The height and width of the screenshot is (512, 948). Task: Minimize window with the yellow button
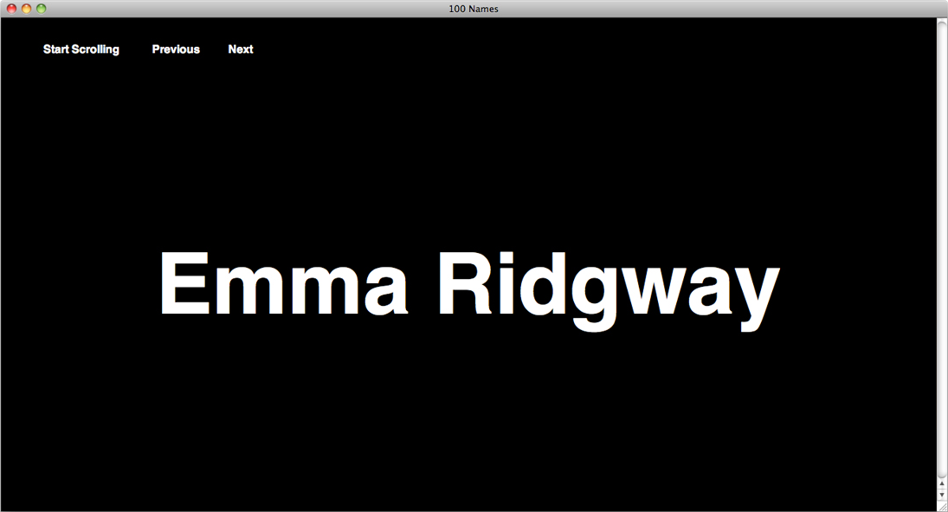click(27, 9)
